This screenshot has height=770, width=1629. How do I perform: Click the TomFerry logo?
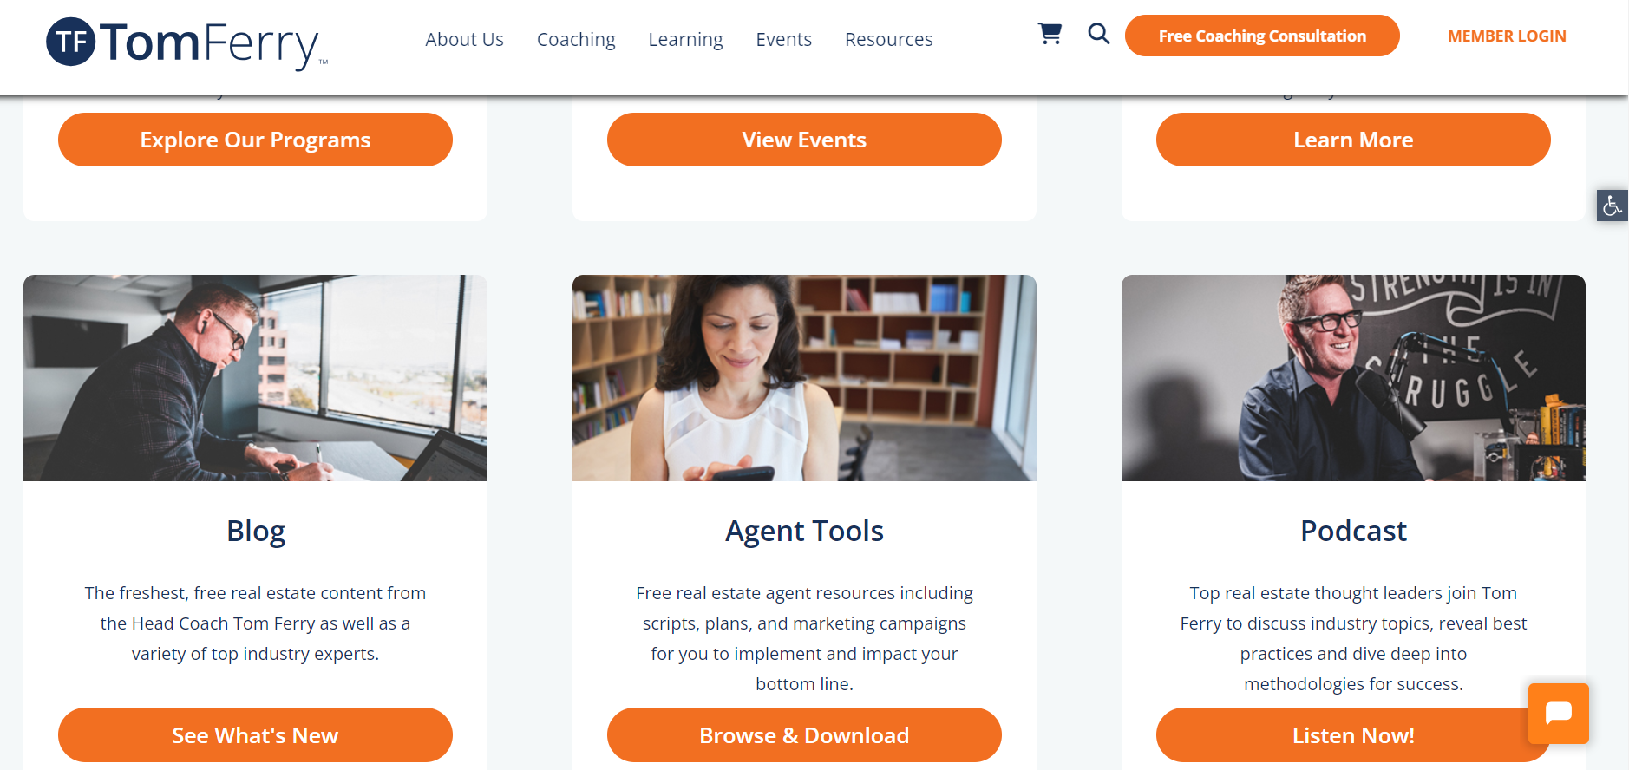[x=187, y=43]
